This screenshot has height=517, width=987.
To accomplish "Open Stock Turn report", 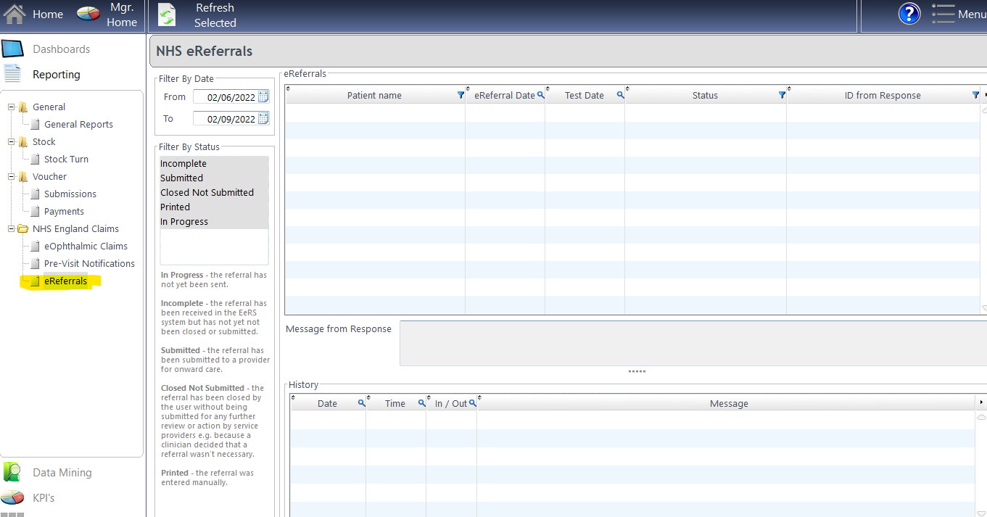I will [x=66, y=159].
